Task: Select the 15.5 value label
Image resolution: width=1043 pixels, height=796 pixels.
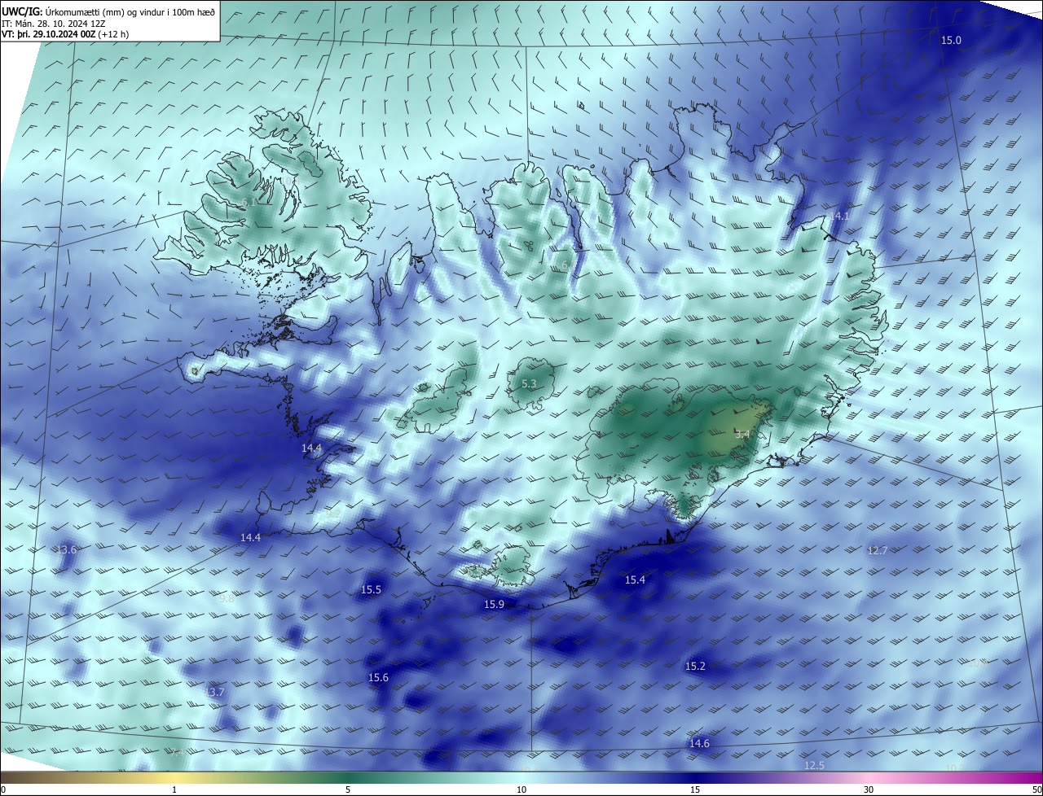Action: (x=371, y=589)
